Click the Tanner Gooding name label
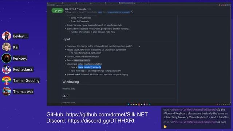 pos(26,80)
